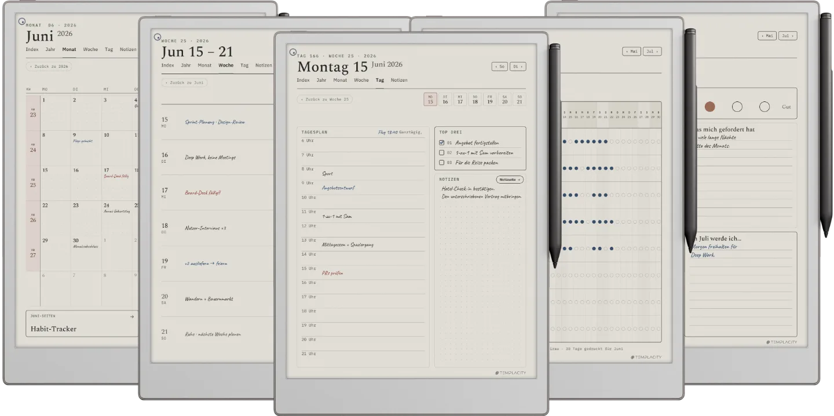Jump to DO 18 day chip

click(x=475, y=100)
